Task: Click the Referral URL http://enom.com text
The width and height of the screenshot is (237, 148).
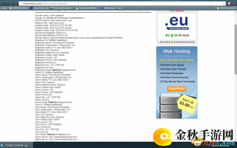Action: [50, 23]
